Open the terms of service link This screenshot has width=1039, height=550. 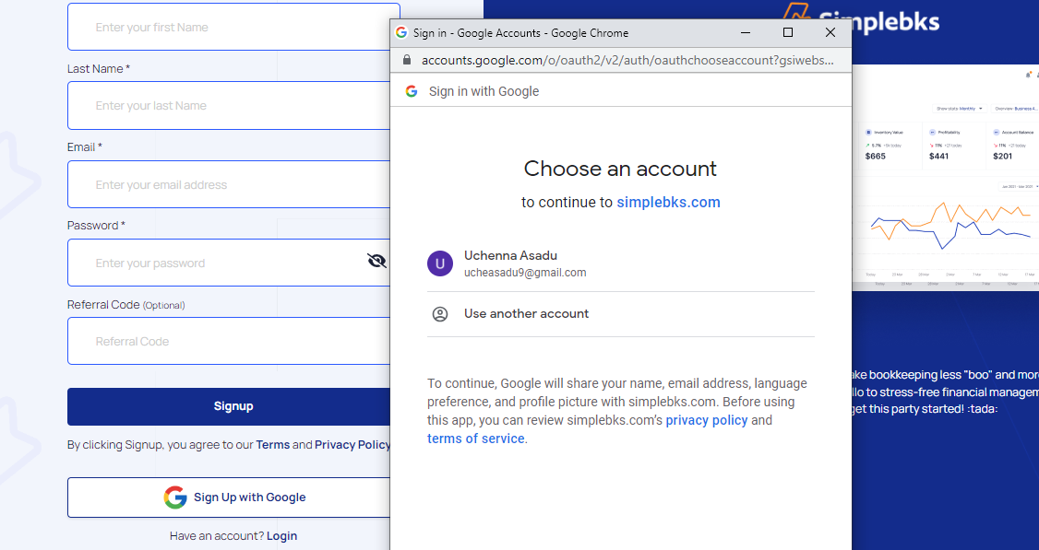pyautogui.click(x=476, y=439)
